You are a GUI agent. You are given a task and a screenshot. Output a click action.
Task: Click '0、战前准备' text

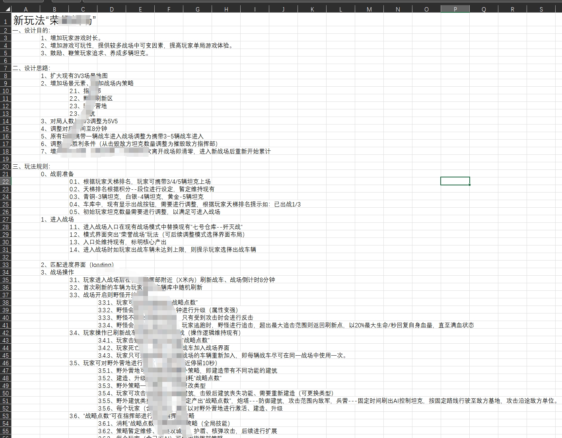click(x=57, y=174)
